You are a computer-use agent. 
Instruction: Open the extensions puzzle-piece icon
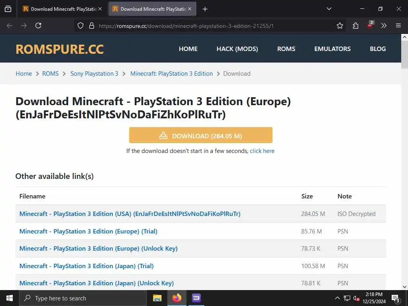(x=355, y=25)
